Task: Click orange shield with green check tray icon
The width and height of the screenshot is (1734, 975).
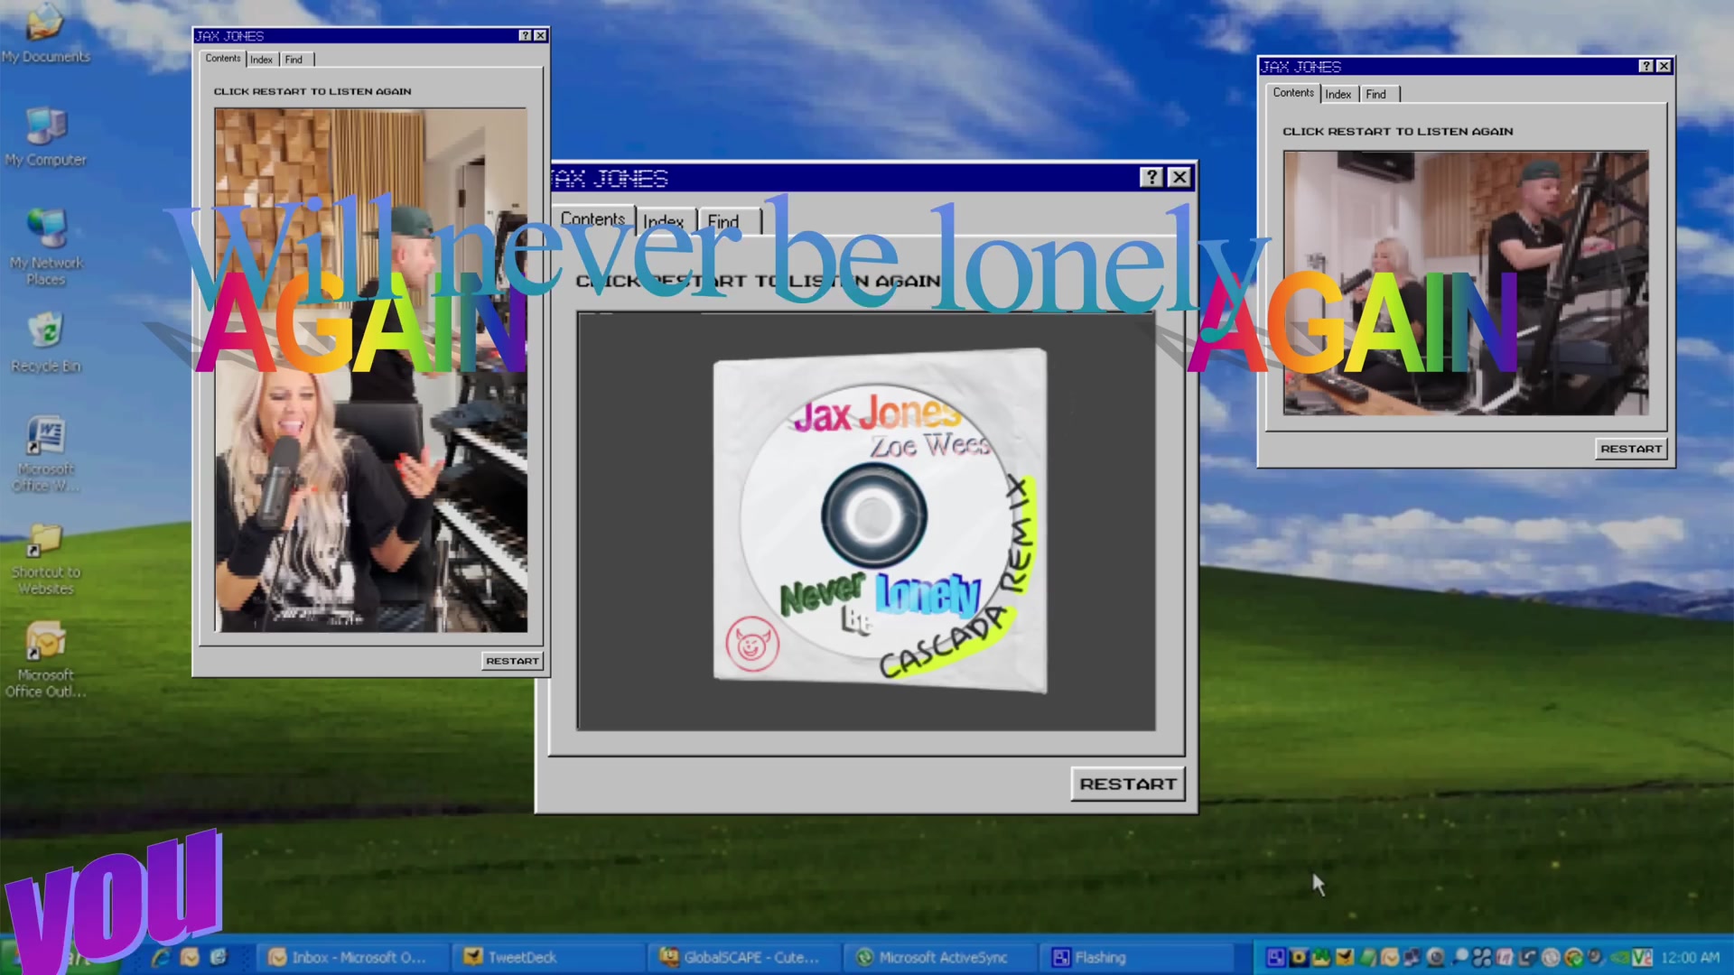Action: (x=1574, y=957)
